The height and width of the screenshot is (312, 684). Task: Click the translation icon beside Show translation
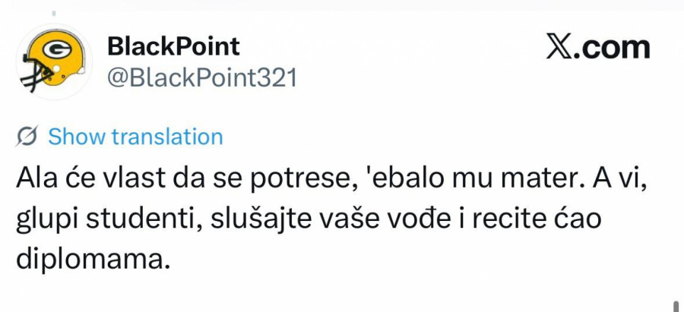pyautogui.click(x=28, y=137)
